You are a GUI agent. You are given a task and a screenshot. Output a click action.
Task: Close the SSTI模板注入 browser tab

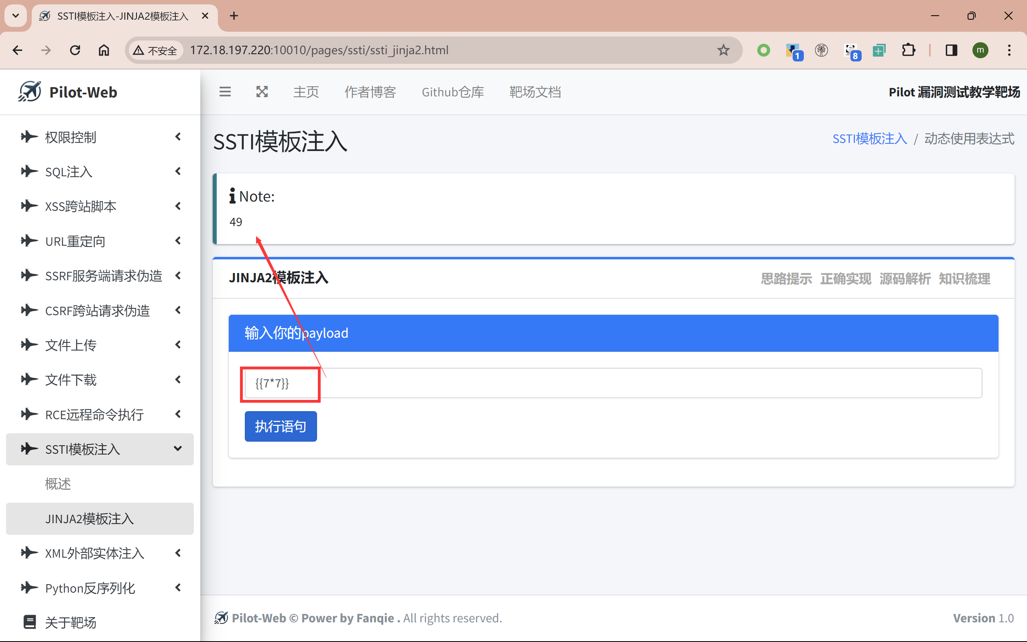click(205, 16)
